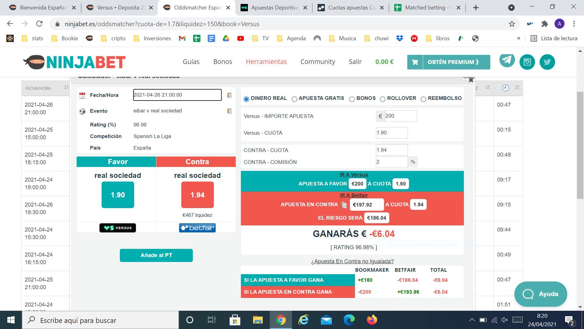Viewport: 584px width, 329px height.
Task: Open new browser tab
Action: (476, 8)
